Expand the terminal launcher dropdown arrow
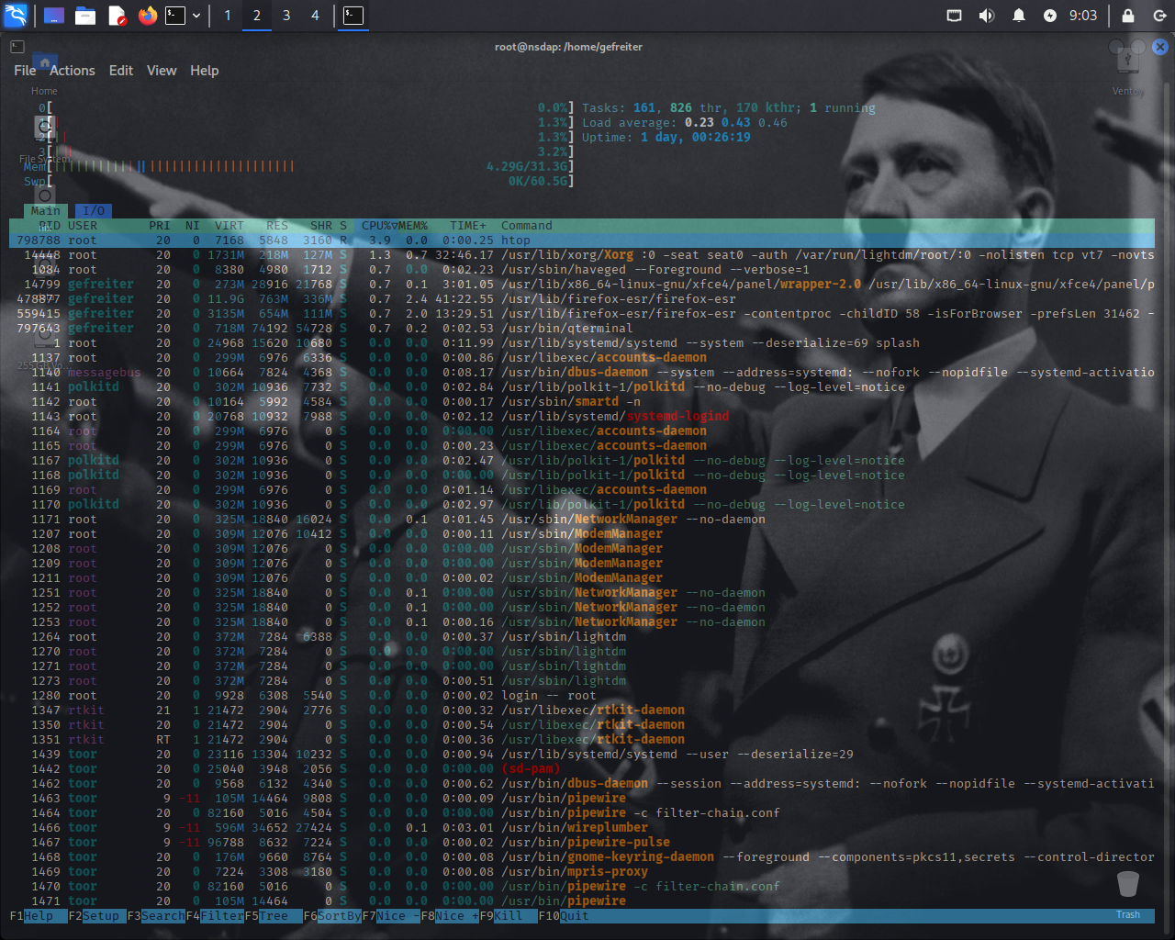The width and height of the screenshot is (1175, 940). [x=196, y=16]
